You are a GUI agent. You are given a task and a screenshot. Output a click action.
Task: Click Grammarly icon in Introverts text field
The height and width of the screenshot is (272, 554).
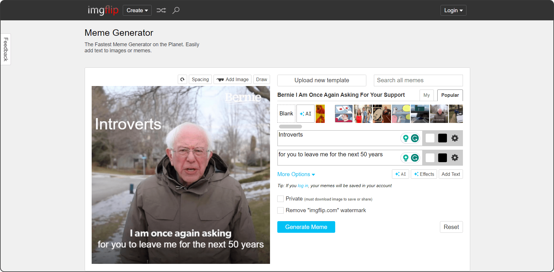415,138
